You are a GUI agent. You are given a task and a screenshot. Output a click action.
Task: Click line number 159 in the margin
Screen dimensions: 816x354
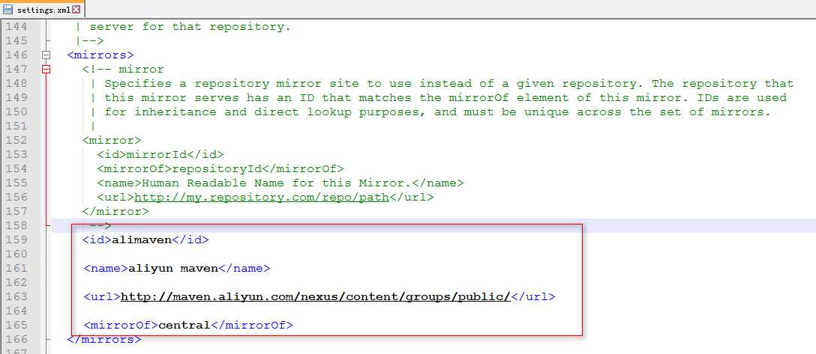(x=16, y=239)
